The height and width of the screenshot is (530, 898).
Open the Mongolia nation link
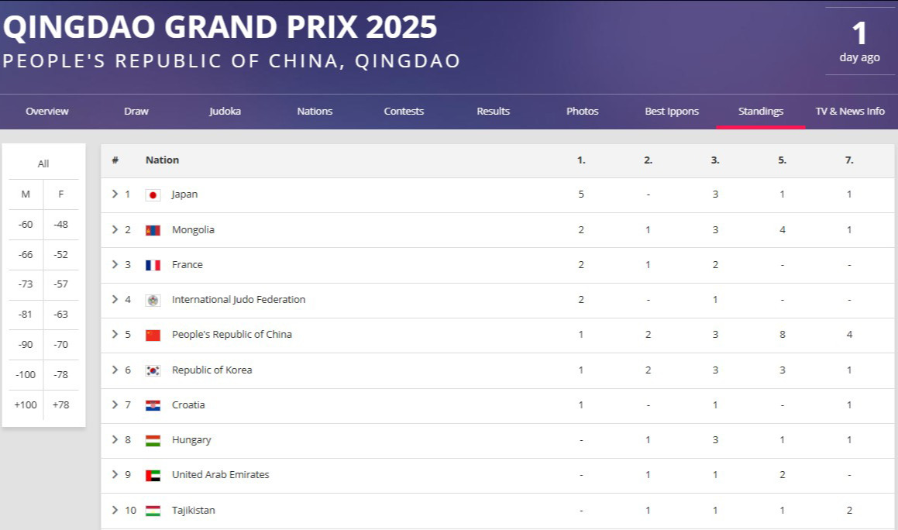click(193, 230)
